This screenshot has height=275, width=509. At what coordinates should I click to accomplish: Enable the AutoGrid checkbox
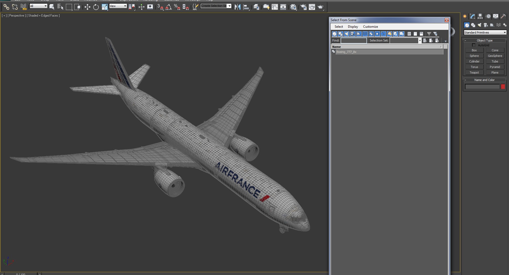coord(474,45)
